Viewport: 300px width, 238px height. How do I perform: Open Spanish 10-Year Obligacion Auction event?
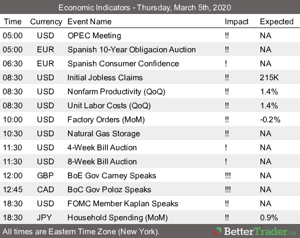pos(131,49)
